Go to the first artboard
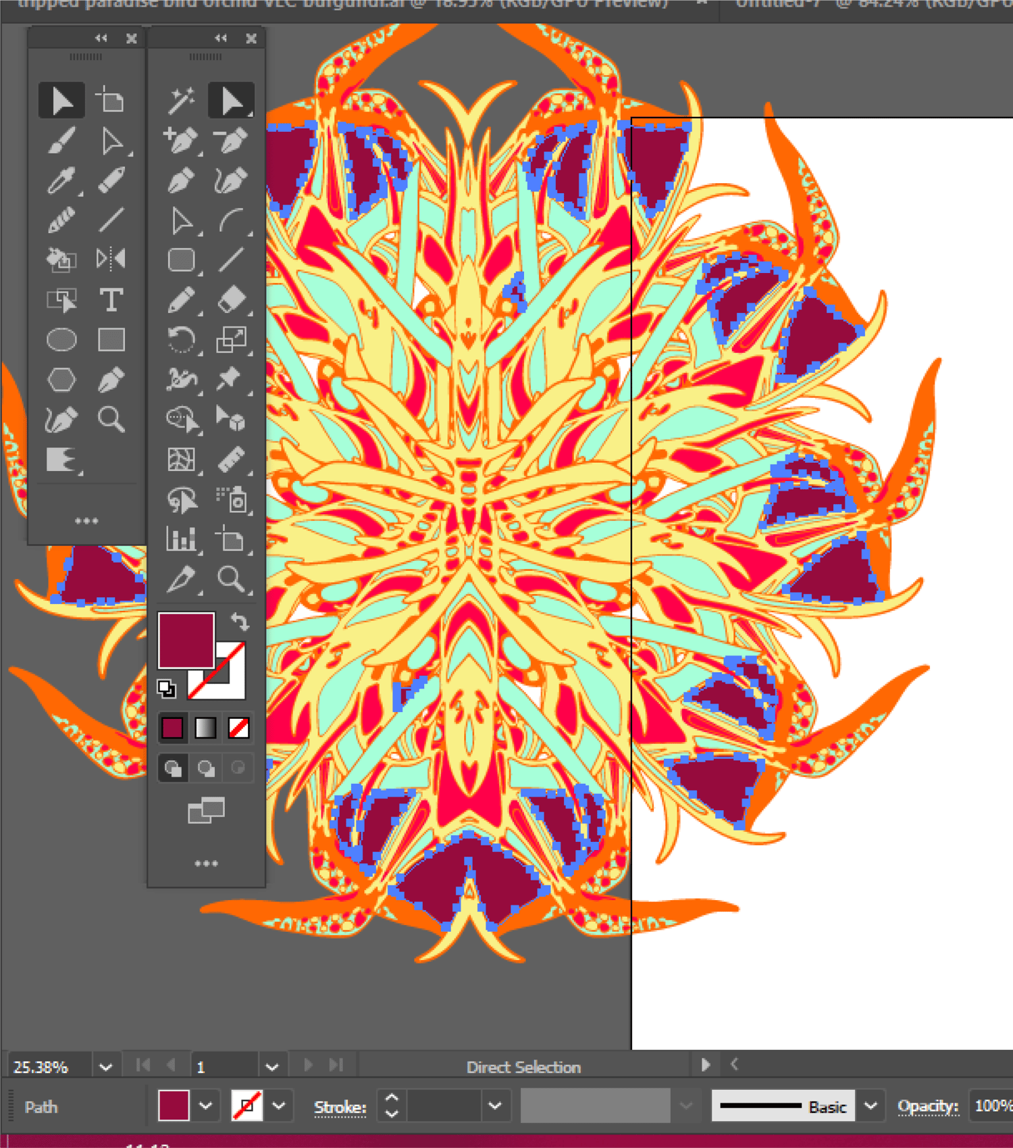Screen dimensions: 1013x1148 coord(143,1066)
